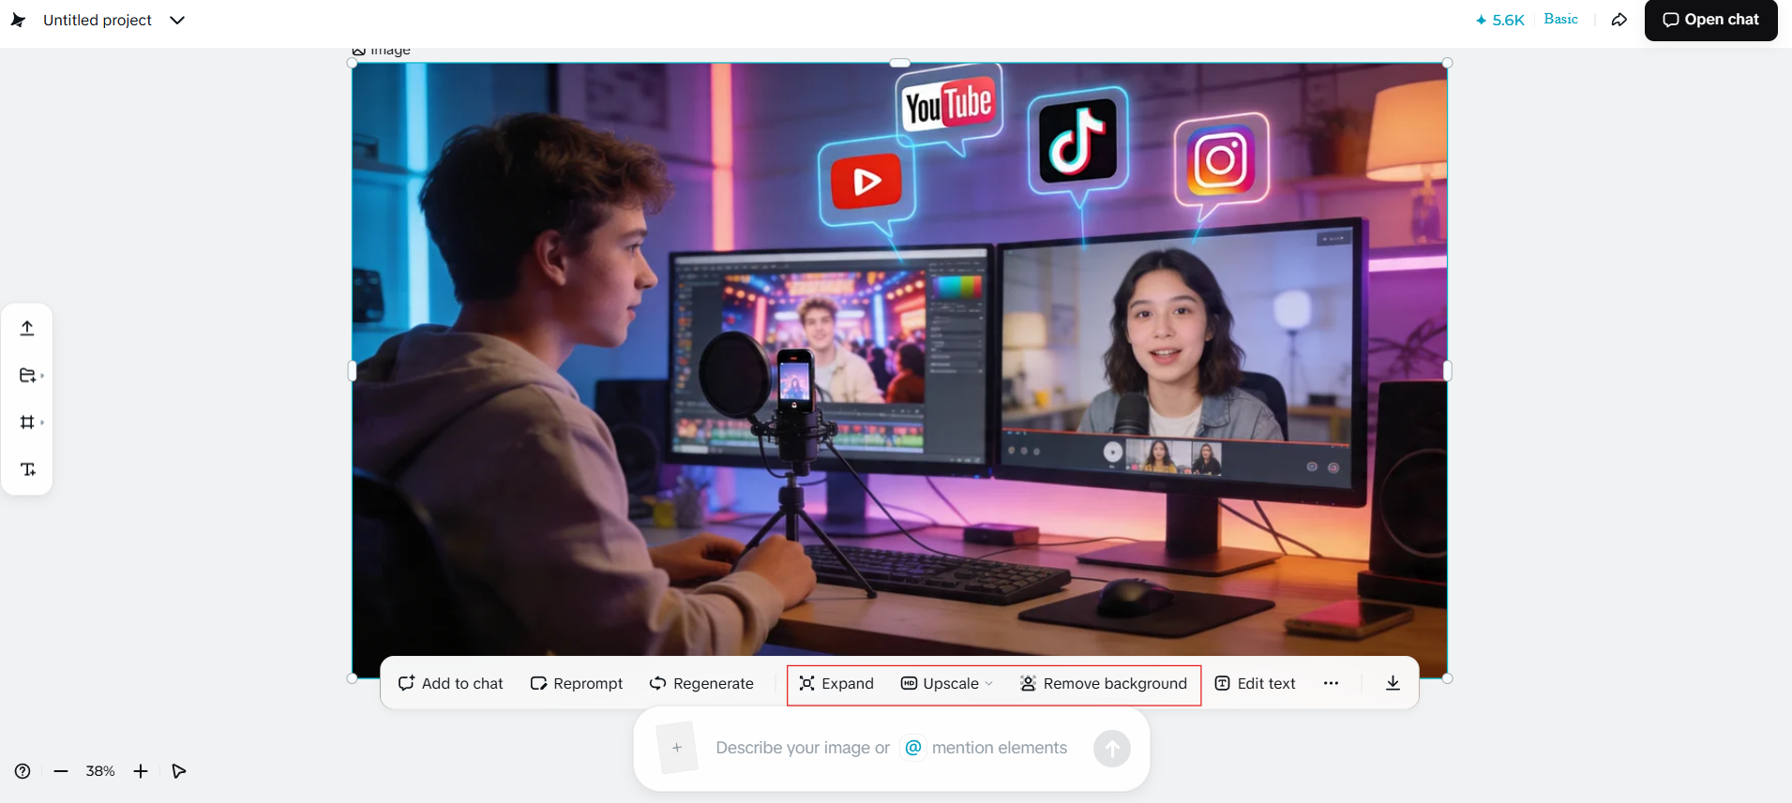Click the Open chat button

[x=1710, y=20]
